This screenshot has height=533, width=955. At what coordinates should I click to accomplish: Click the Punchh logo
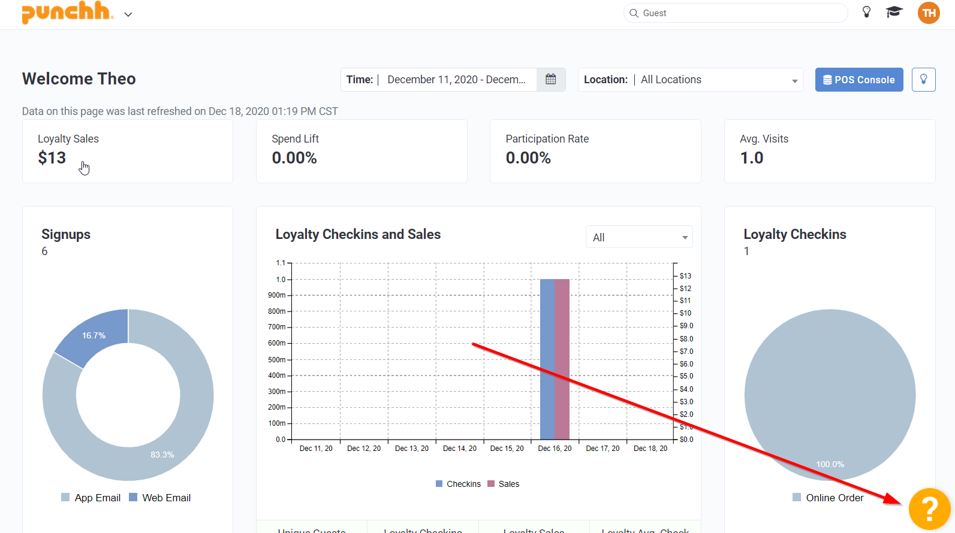pos(67,13)
